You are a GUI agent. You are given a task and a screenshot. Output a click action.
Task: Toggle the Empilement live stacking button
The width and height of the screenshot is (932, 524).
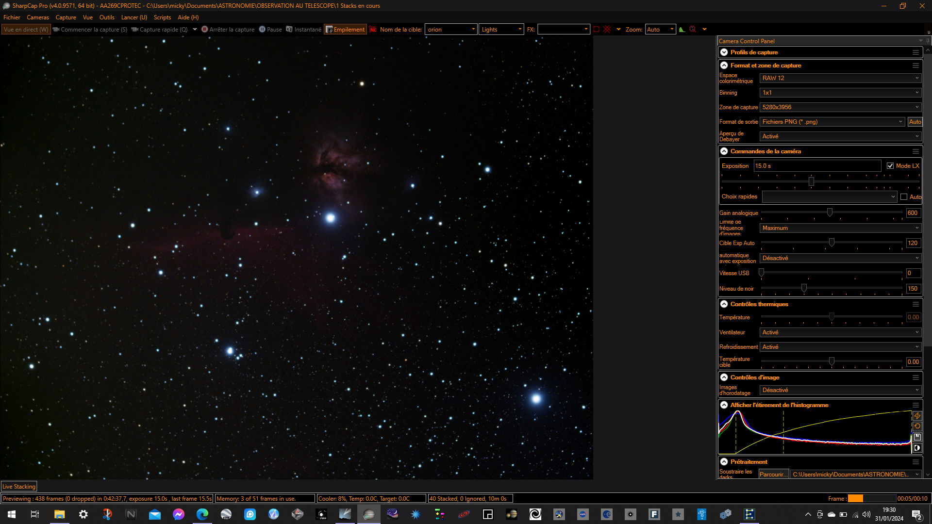coord(345,30)
